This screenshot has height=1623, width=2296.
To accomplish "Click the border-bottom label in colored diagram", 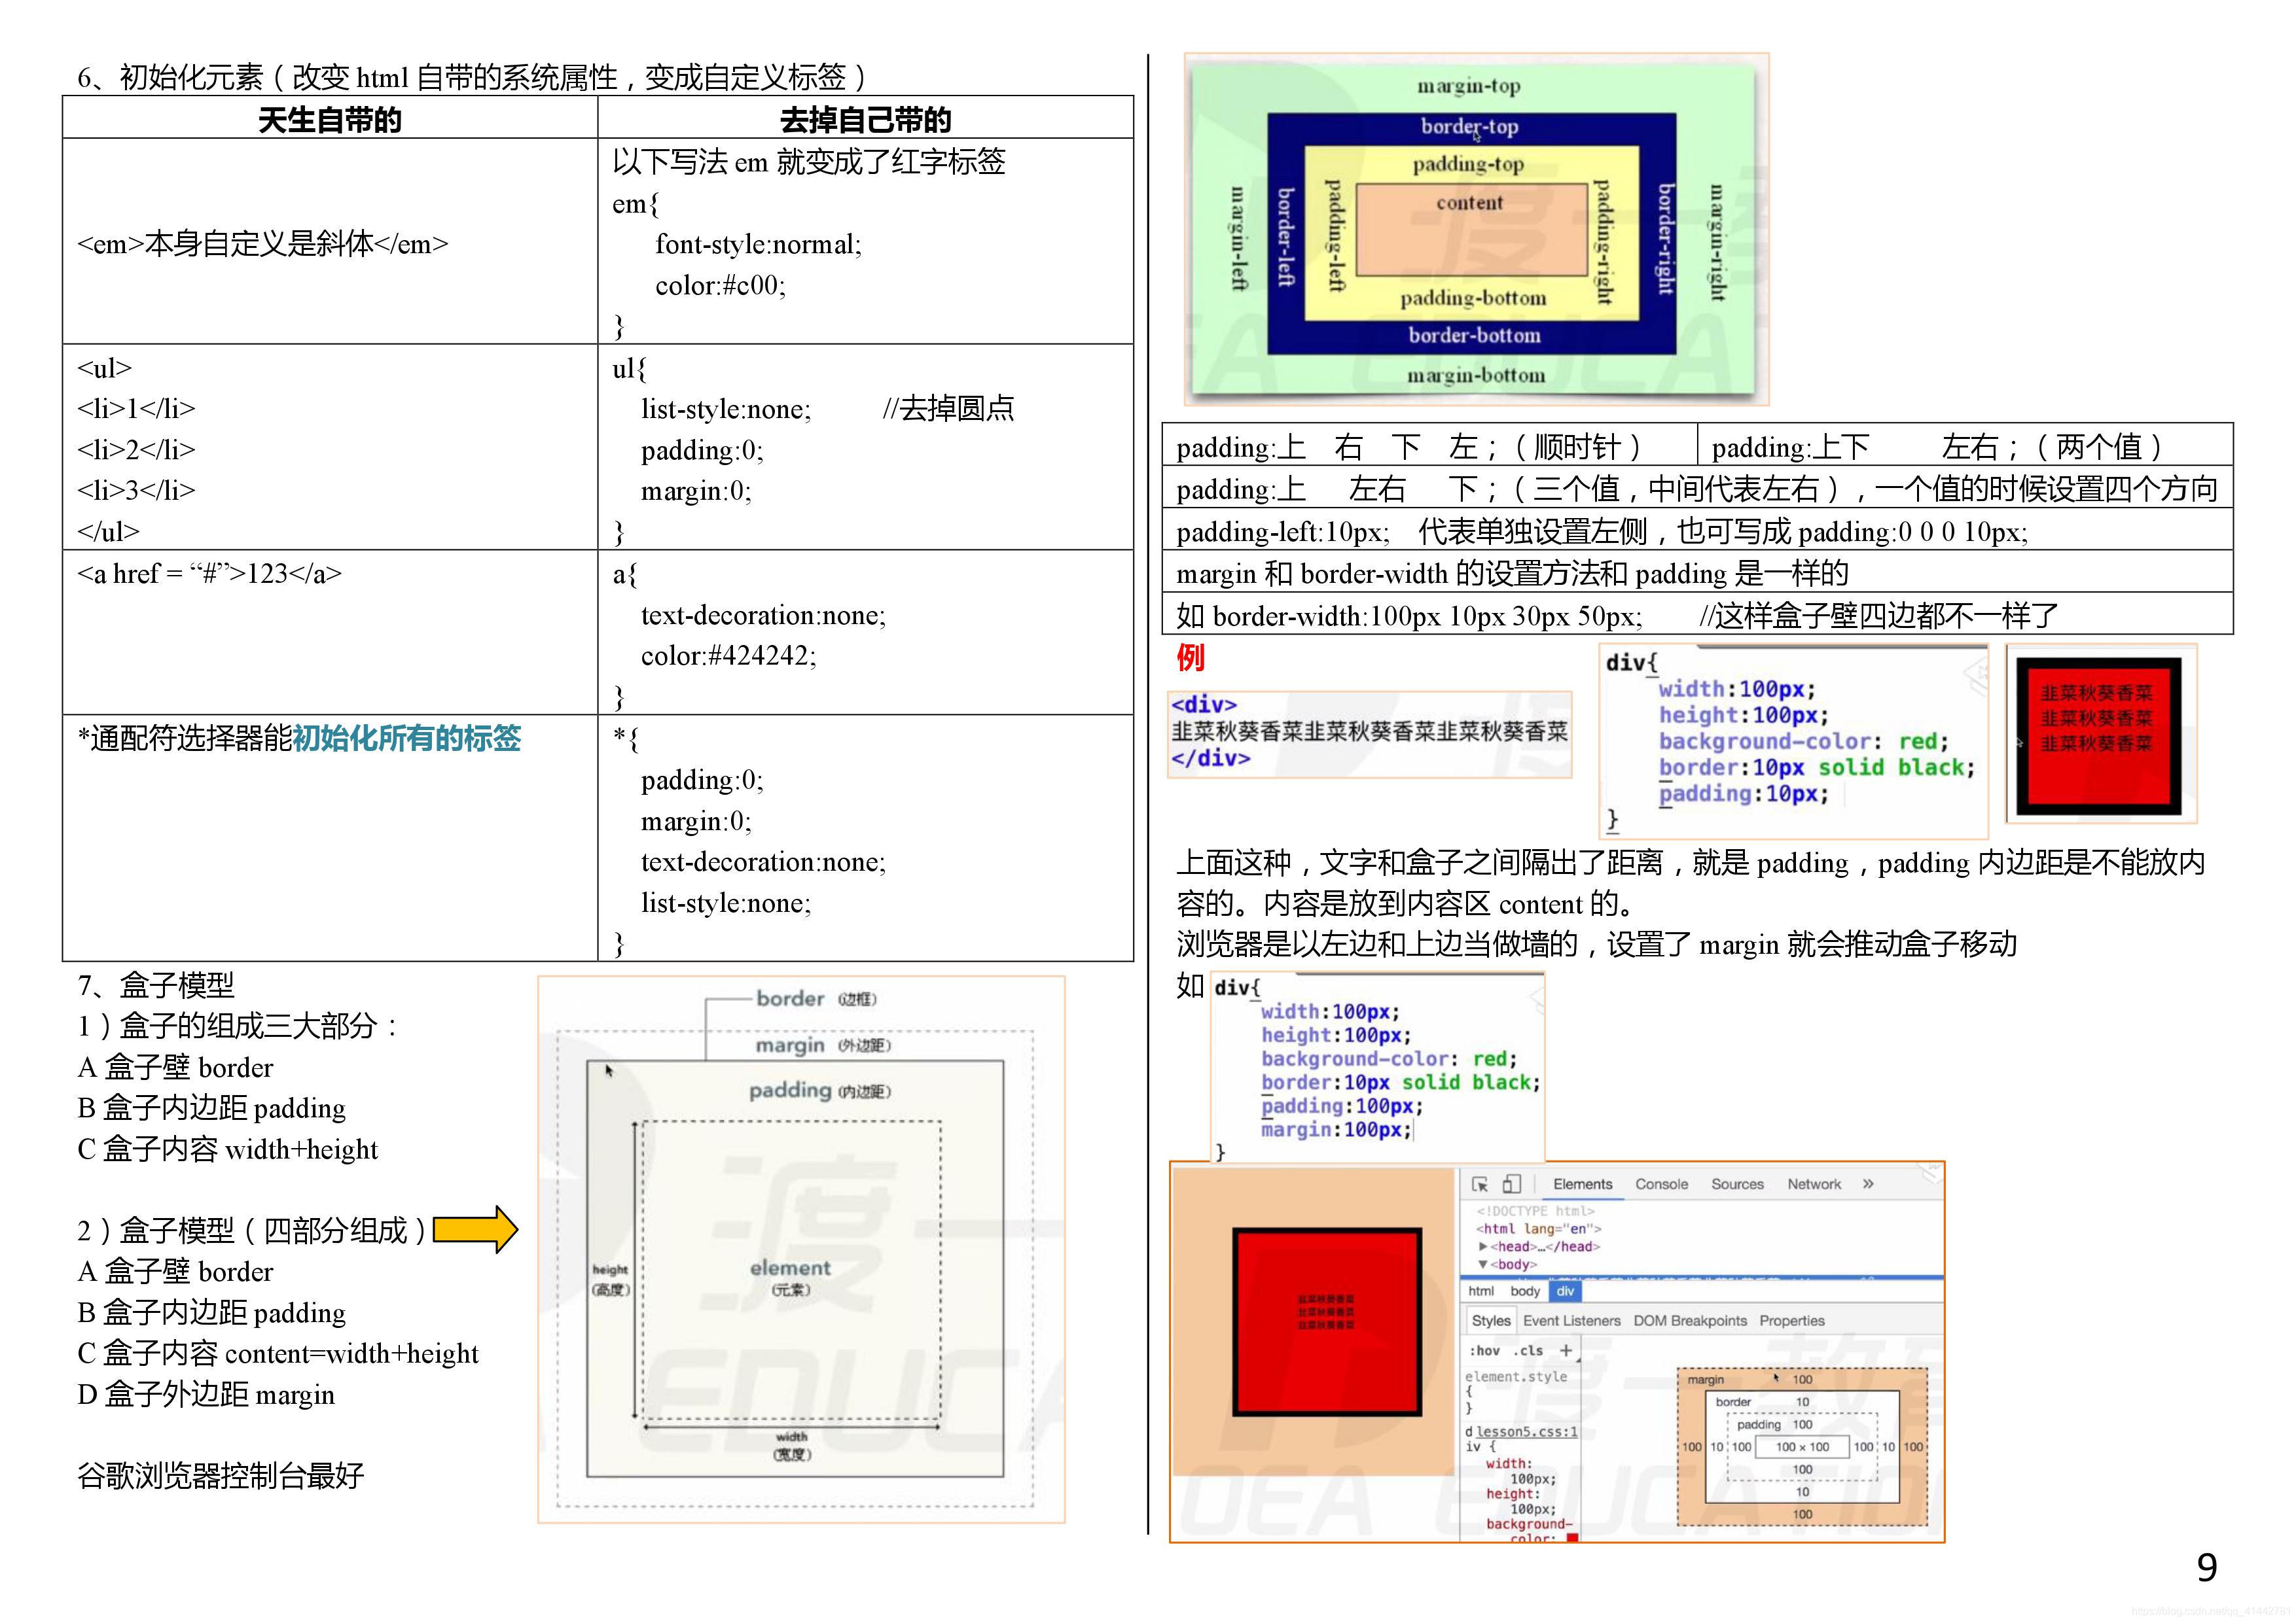I will [x=1474, y=335].
